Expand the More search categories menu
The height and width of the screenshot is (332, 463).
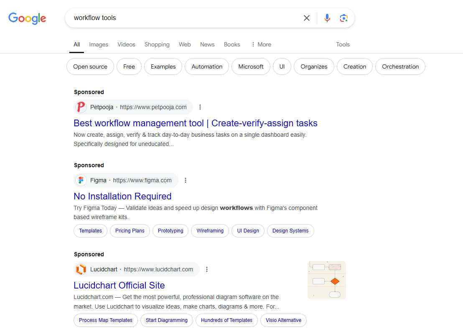(x=261, y=44)
